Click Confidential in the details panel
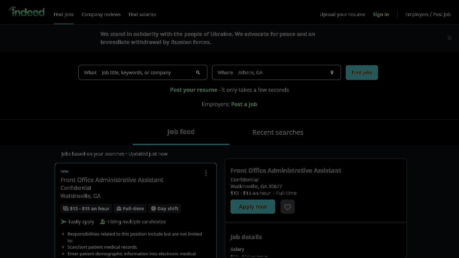 pyautogui.click(x=245, y=180)
